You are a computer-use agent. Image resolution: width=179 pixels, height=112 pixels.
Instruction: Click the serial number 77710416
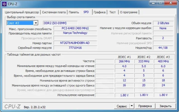[x=75, y=48]
